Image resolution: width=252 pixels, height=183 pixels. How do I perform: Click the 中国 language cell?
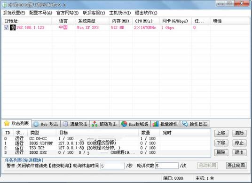pos(63,27)
